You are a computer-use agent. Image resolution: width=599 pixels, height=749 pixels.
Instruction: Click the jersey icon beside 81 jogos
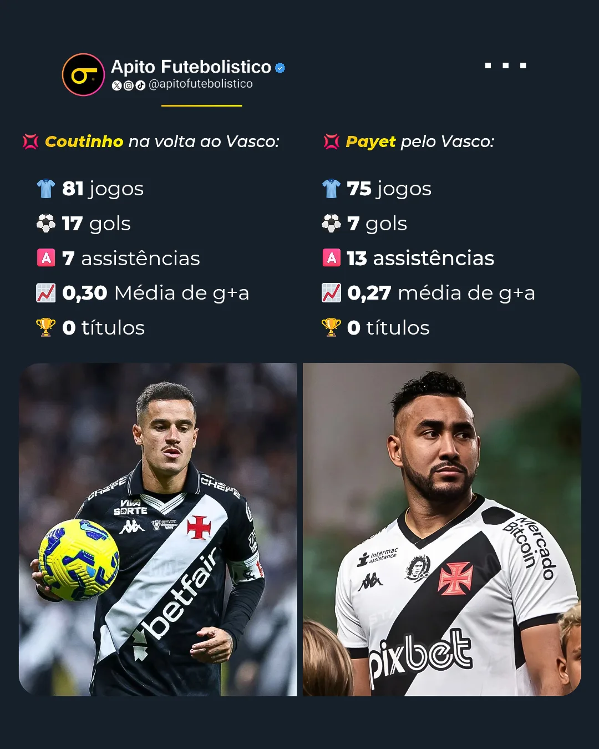click(x=46, y=189)
